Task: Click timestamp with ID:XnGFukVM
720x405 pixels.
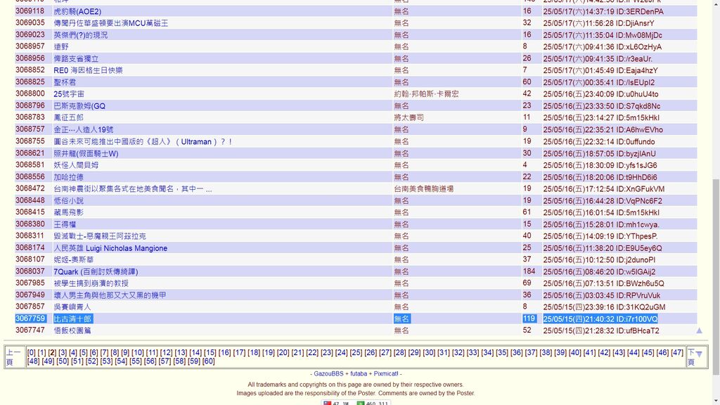Action: click(x=604, y=188)
